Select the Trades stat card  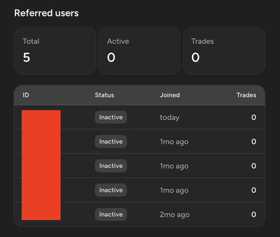pyautogui.click(x=224, y=51)
